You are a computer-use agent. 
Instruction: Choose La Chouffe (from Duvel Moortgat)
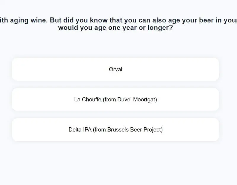(x=116, y=99)
